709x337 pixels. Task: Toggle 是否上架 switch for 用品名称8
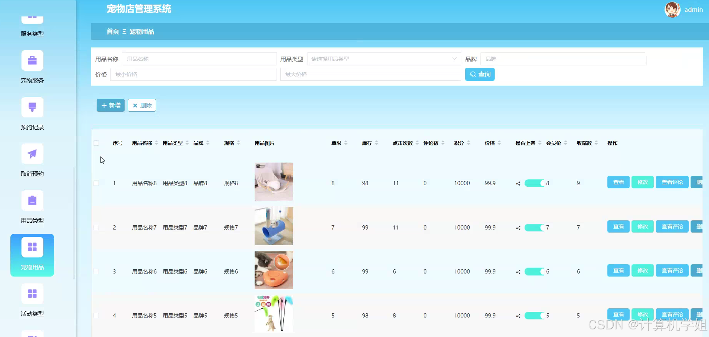(x=535, y=183)
